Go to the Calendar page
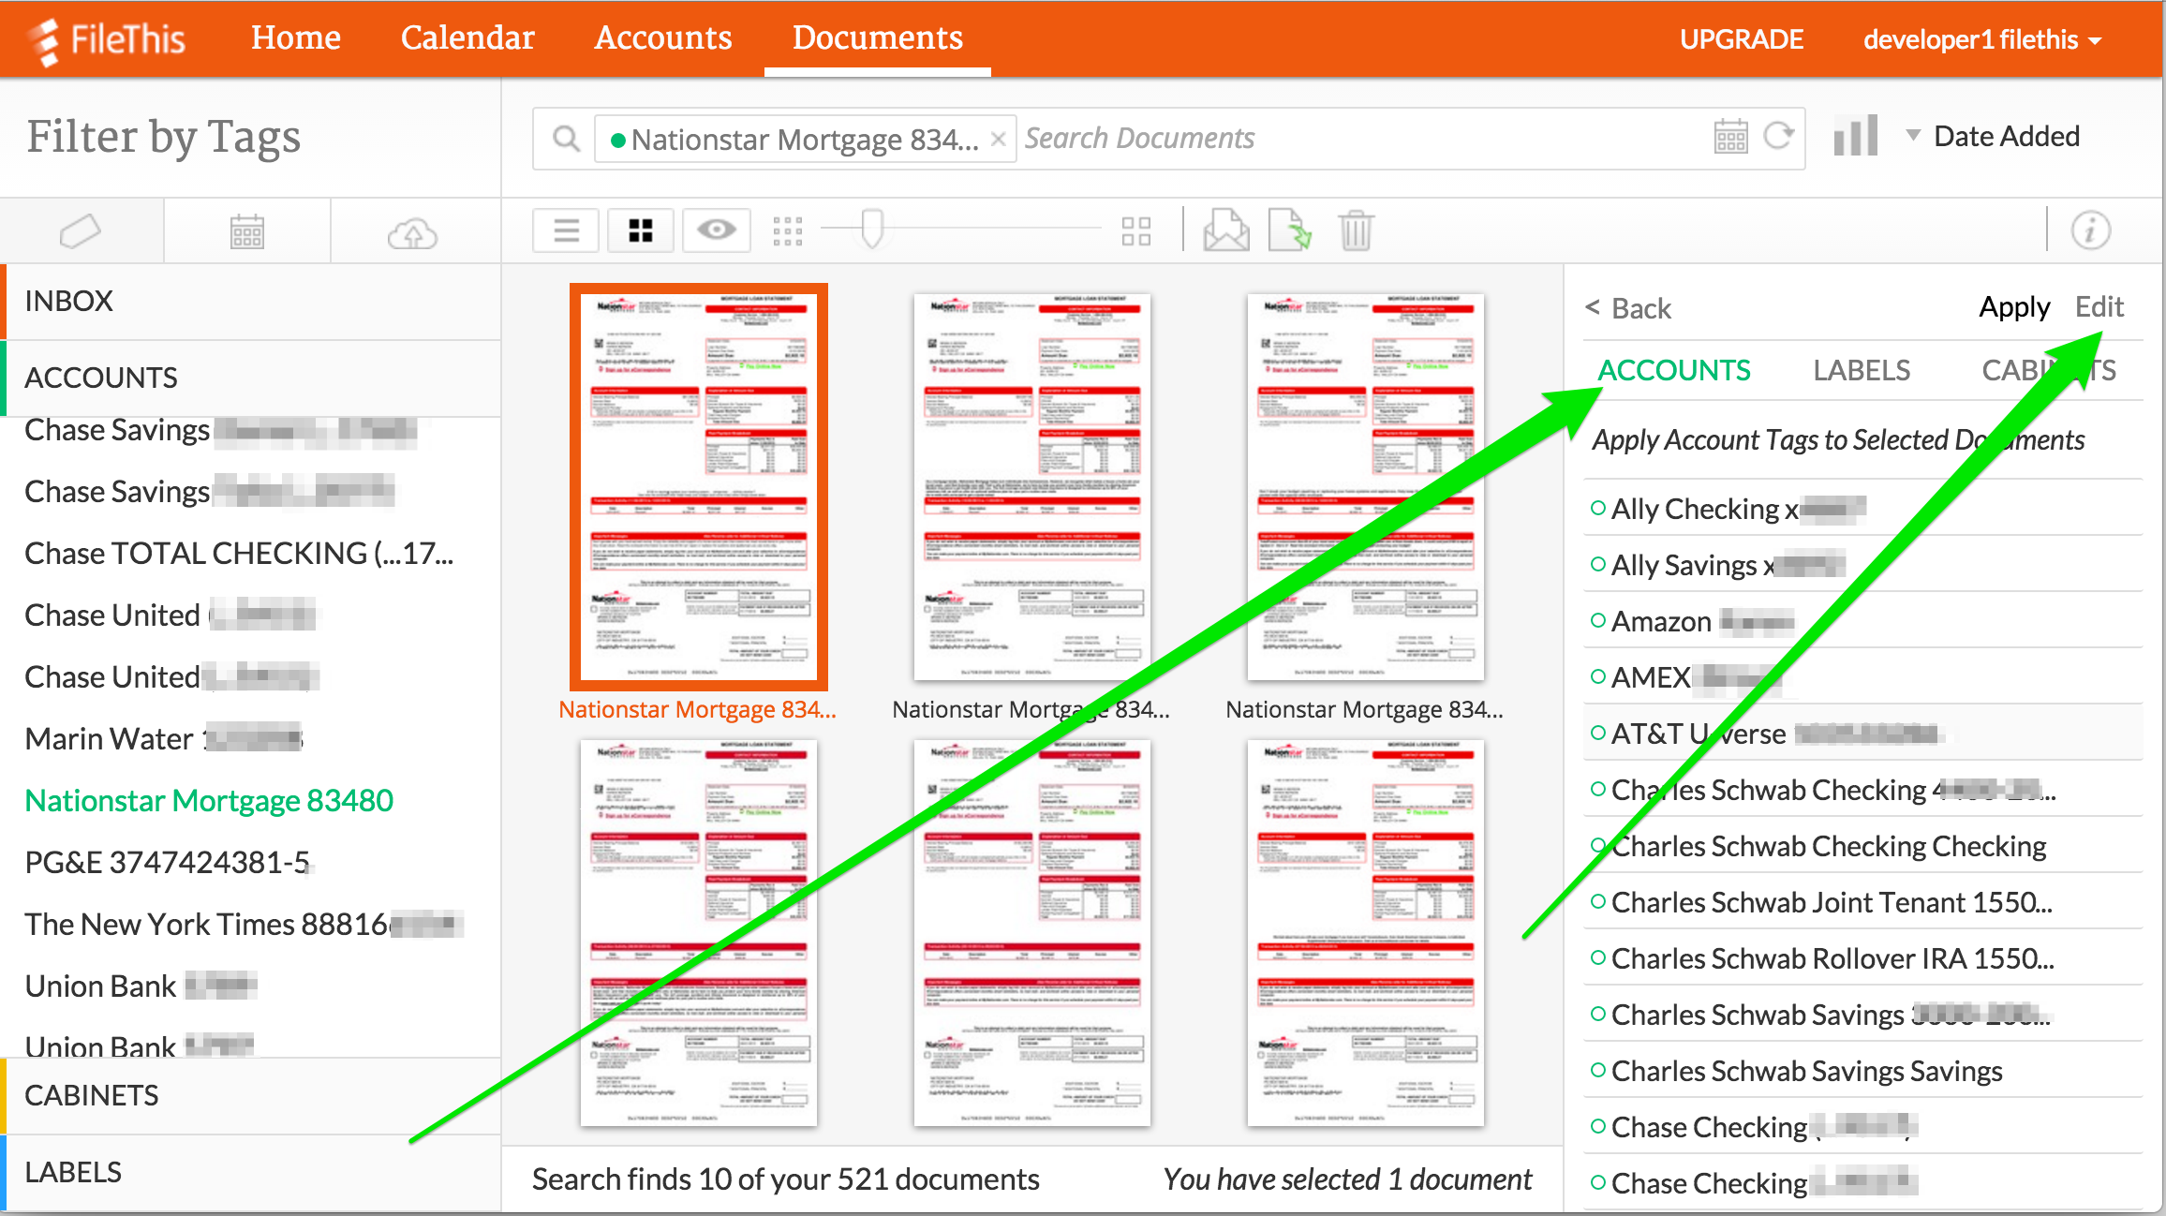 click(467, 37)
